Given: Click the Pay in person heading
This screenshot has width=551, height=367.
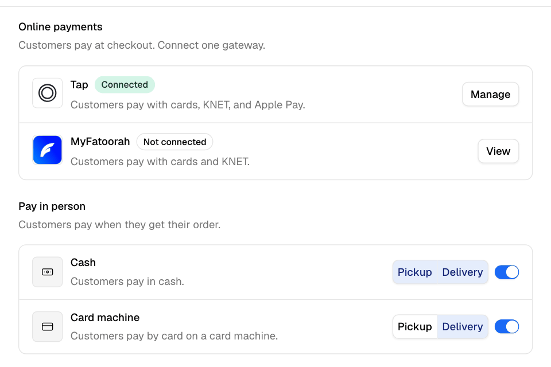Looking at the screenshot, I should pos(52,206).
